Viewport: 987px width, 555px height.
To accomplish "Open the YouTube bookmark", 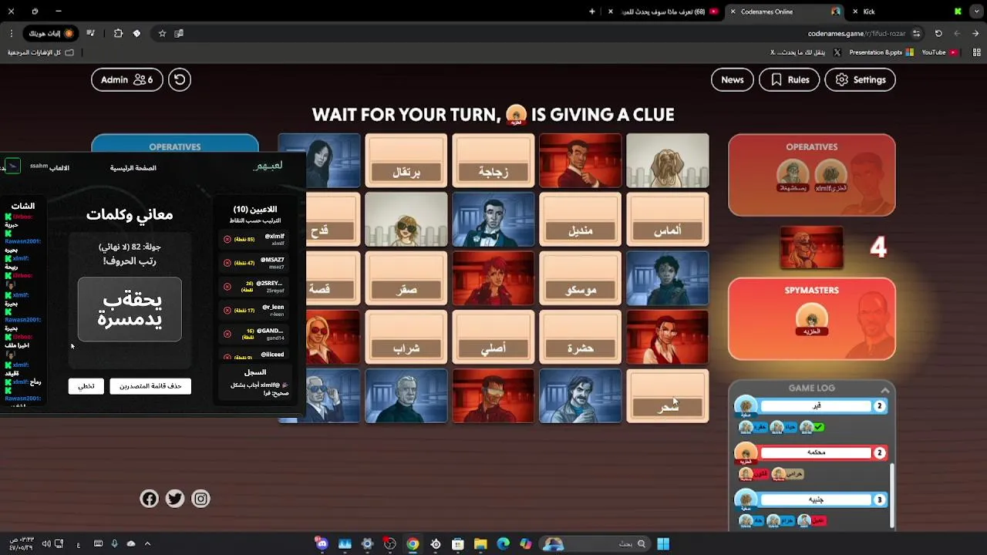I will point(938,52).
